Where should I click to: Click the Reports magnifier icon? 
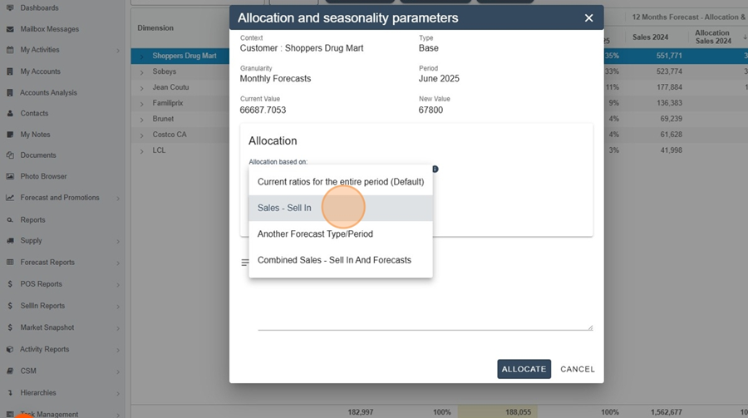10,220
